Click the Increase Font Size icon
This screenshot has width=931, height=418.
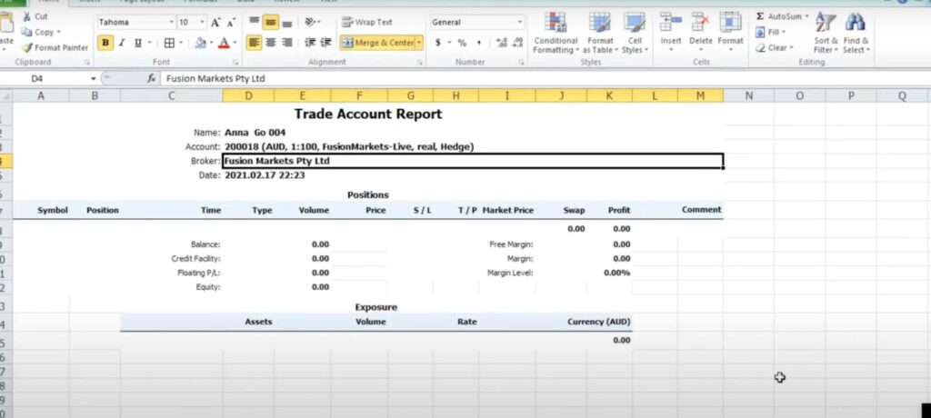[215, 22]
